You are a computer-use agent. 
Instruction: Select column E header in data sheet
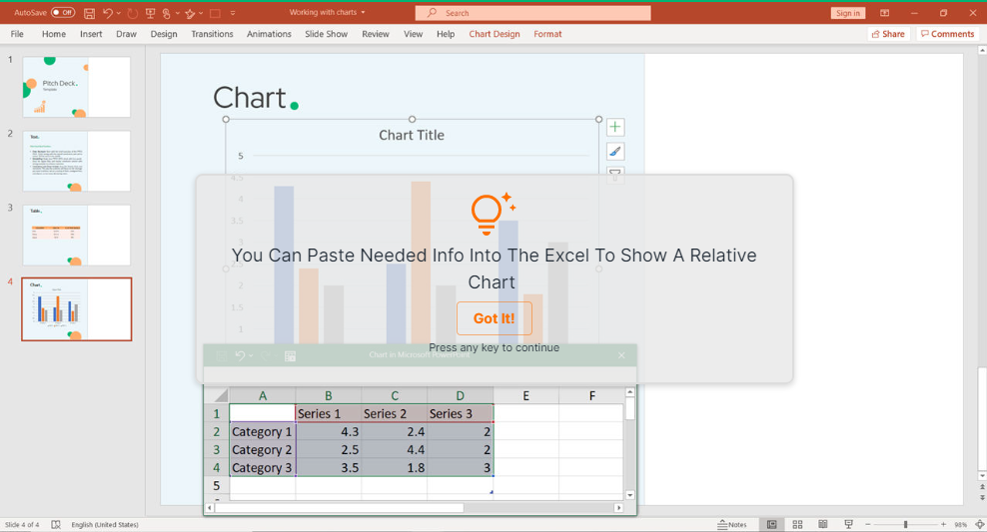[525, 395]
